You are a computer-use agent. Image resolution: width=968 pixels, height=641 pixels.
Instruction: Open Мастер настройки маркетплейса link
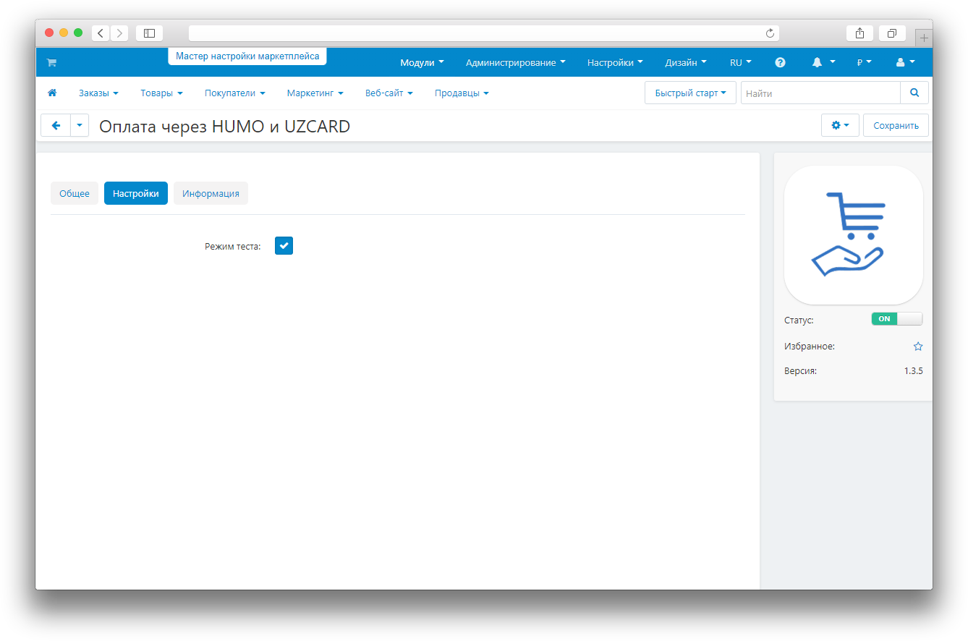[x=247, y=56]
